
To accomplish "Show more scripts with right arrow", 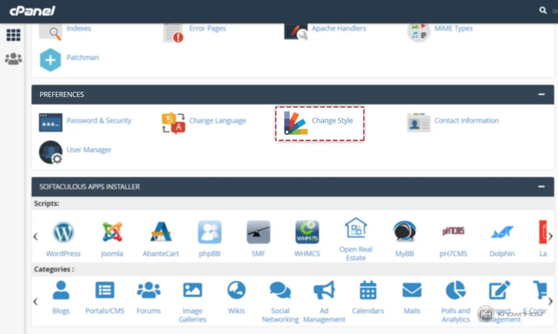I will (x=550, y=236).
